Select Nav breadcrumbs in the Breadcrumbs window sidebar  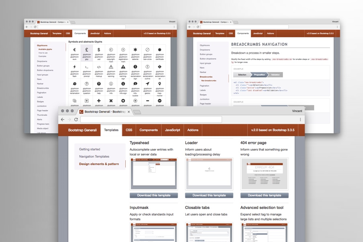pyautogui.click(x=209, y=81)
